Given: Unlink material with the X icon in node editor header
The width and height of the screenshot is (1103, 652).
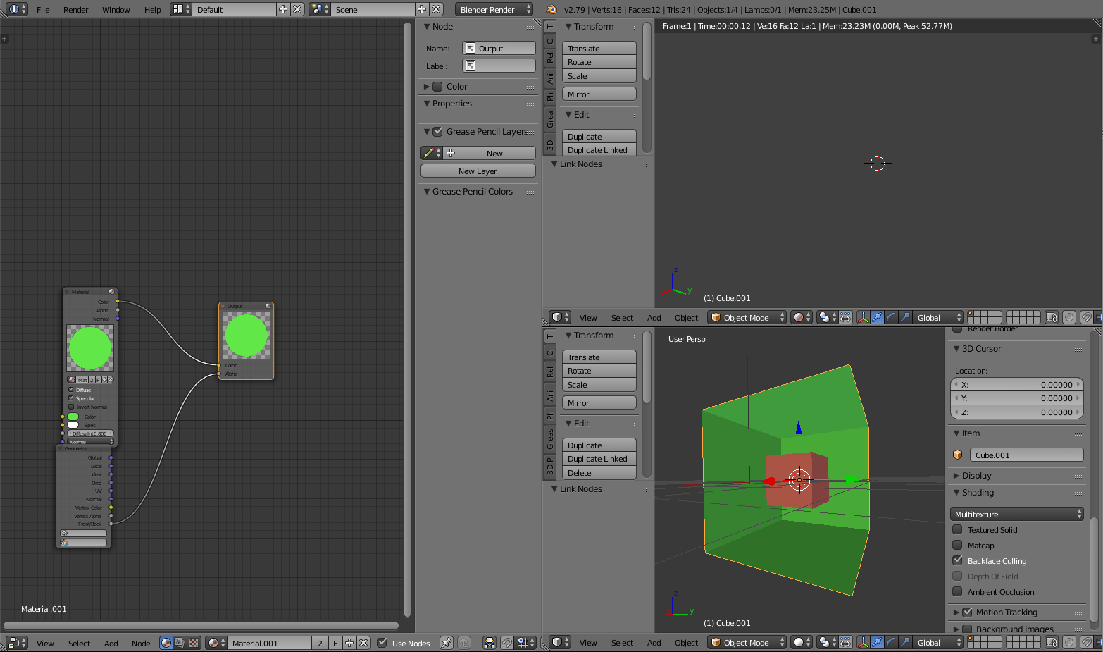Looking at the screenshot, I should tap(363, 643).
